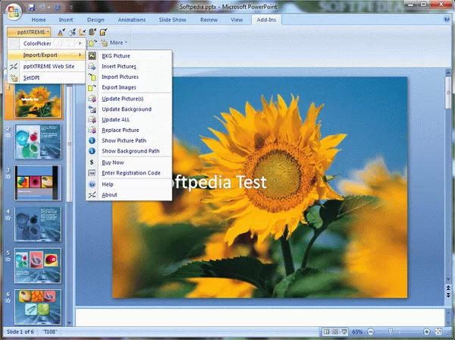
Task: Open pptXTREME Web Site menu entry
Action: point(46,66)
